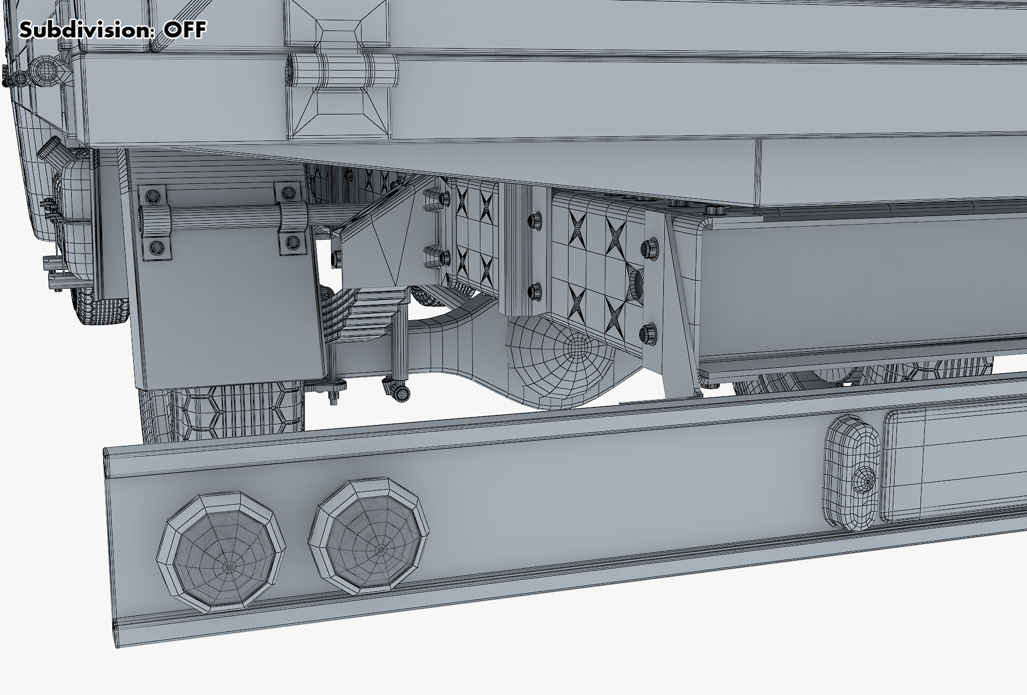Select the left round tail light
1027x695 pixels.
[220, 552]
